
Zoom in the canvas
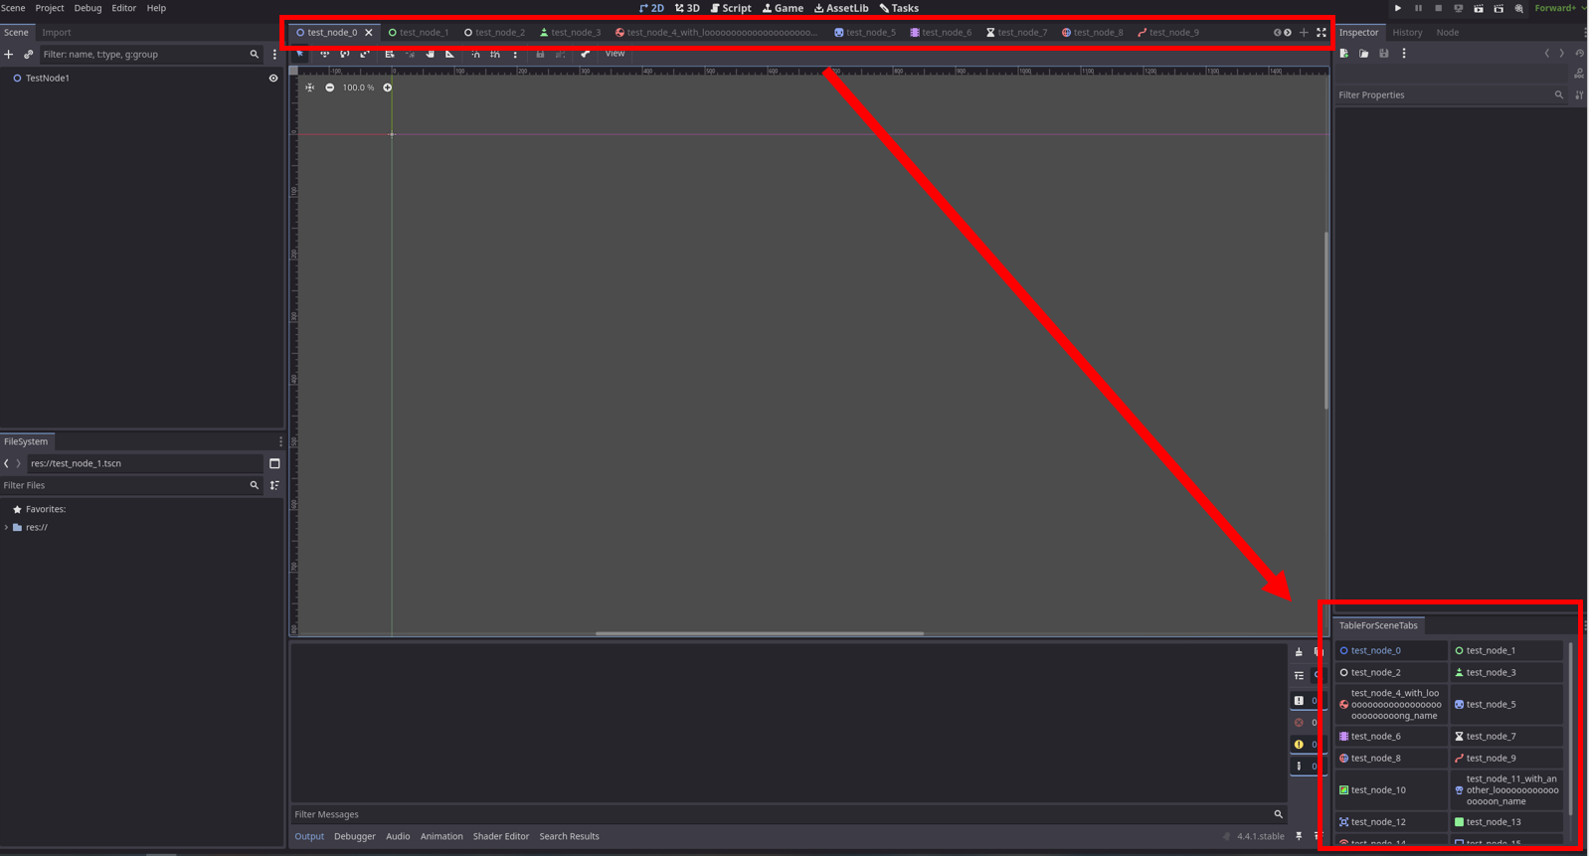388,87
